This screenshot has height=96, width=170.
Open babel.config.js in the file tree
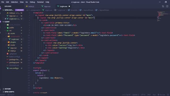tap(15, 57)
